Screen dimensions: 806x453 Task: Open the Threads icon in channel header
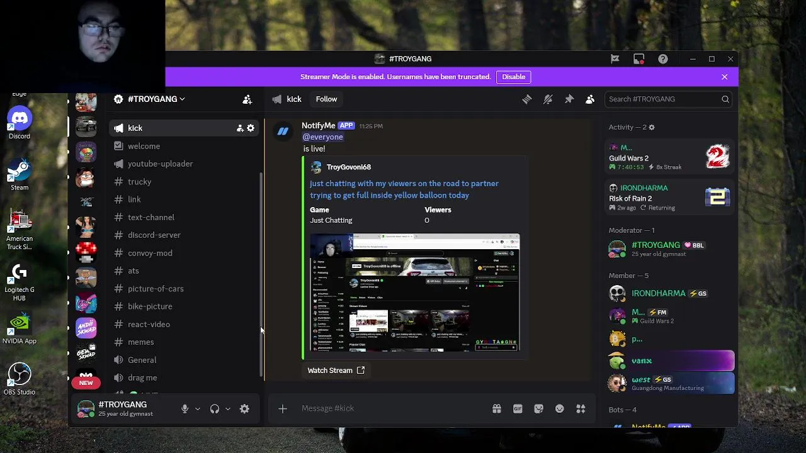527,99
